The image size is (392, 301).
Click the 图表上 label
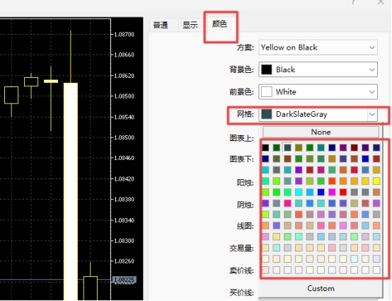pos(241,138)
